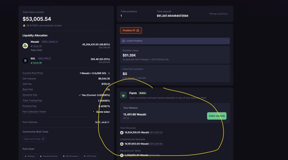Click the 18,187,903.00 Wasabi undistributed rewards
The image size is (288, 160).
point(137,144)
